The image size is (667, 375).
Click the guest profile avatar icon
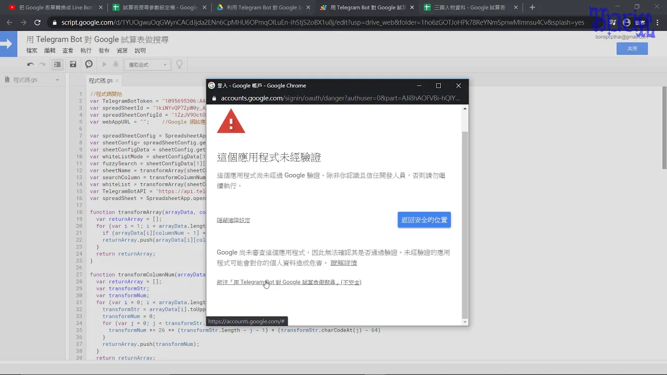(x=626, y=22)
